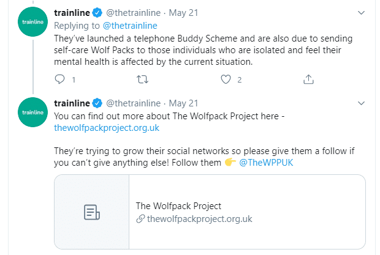Retweet the Buddy Scheme tweet

[142, 79]
